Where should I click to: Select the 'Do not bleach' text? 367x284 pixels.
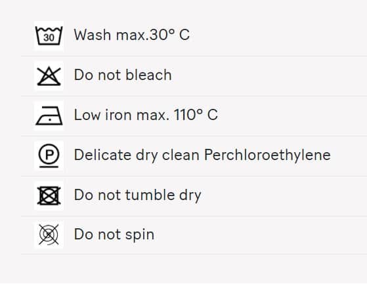(x=123, y=75)
